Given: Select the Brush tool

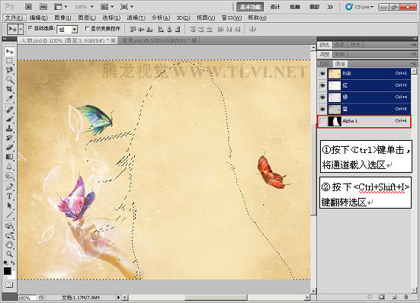Looking at the screenshot, I should point(10,119).
